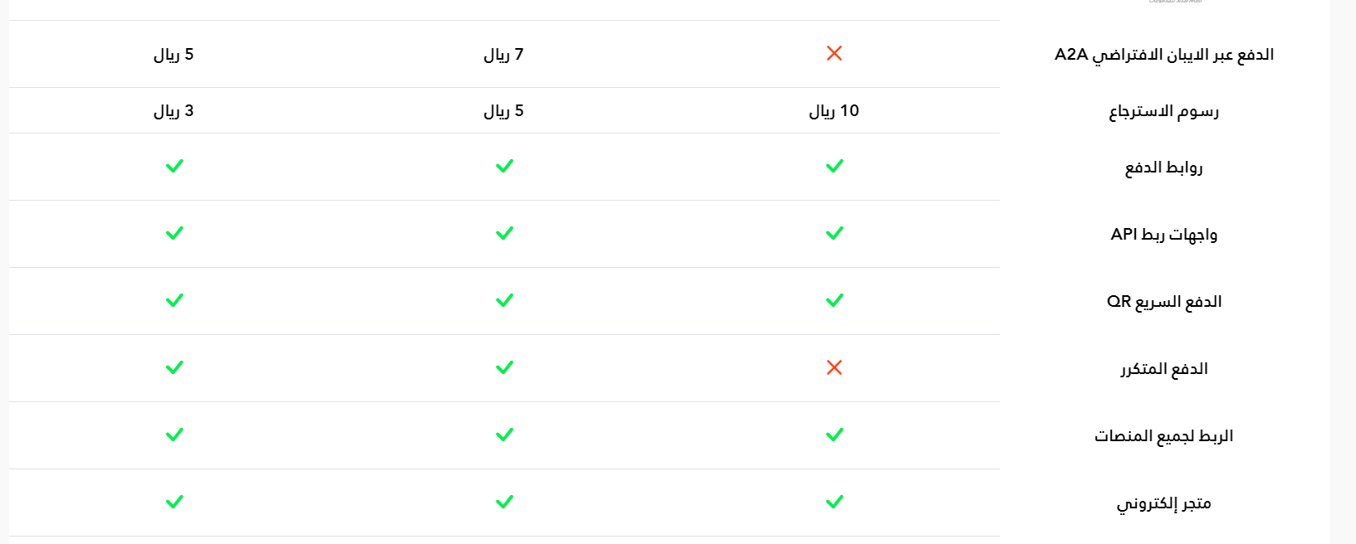1356x544 pixels.
Task: Click the الدفع عبر الايبان الافتراضي A2A label
Action: [x=1164, y=55]
